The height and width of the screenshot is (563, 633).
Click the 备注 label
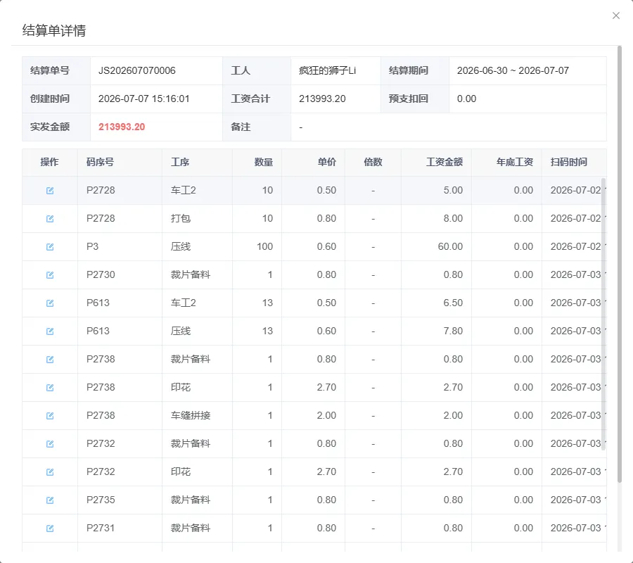tap(241, 127)
